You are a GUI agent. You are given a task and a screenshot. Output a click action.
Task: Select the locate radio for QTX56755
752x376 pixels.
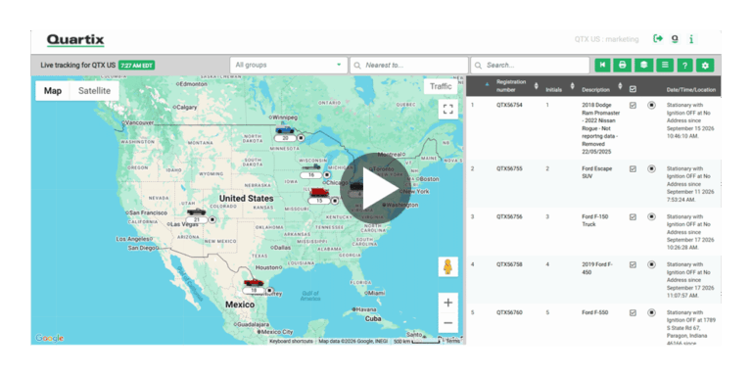(651, 168)
